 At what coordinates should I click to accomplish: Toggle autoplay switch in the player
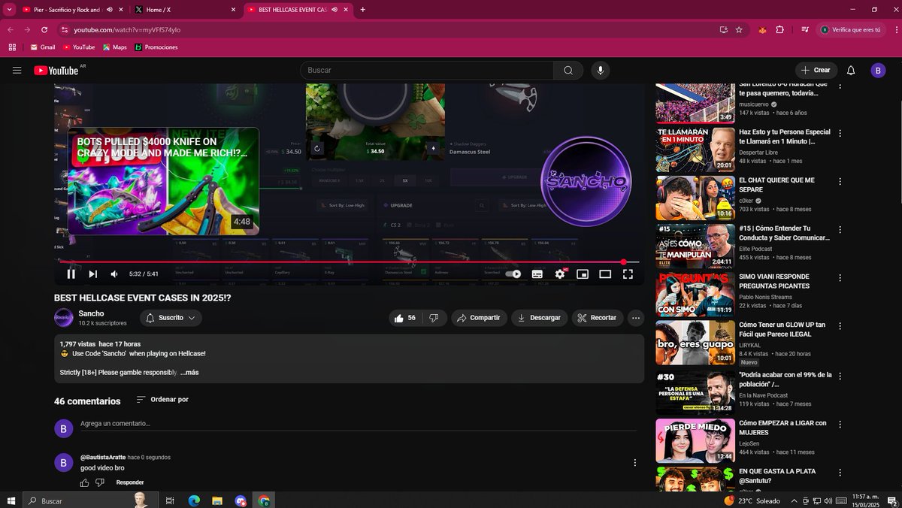[x=513, y=274]
